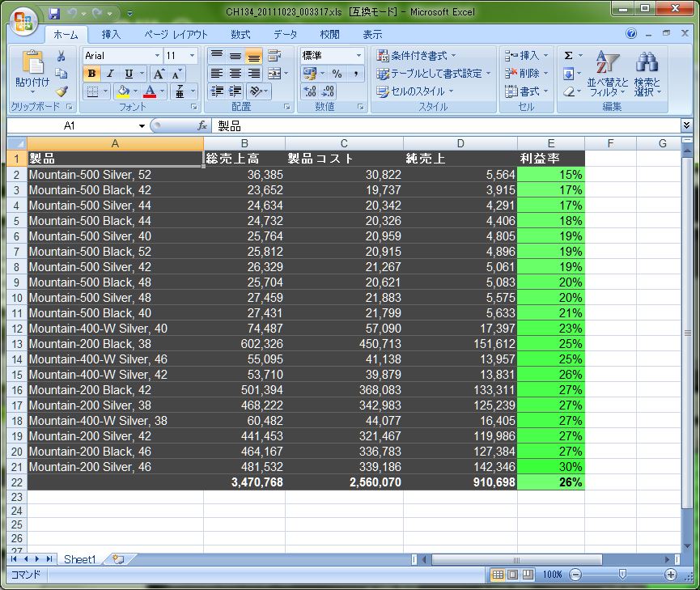
Task: Click Merge and Center icon
Action: [274, 74]
